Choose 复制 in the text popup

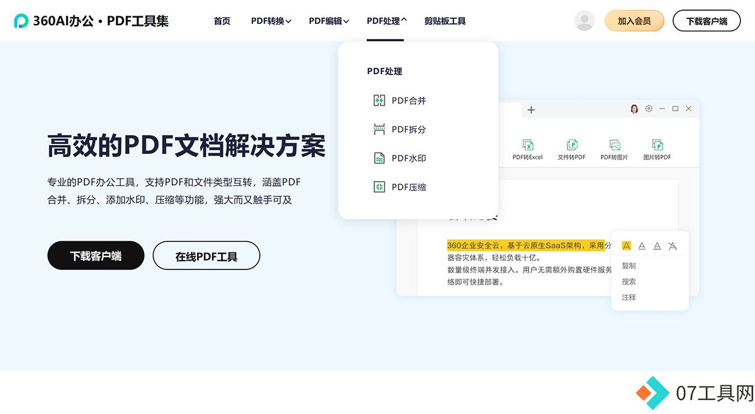click(x=629, y=266)
